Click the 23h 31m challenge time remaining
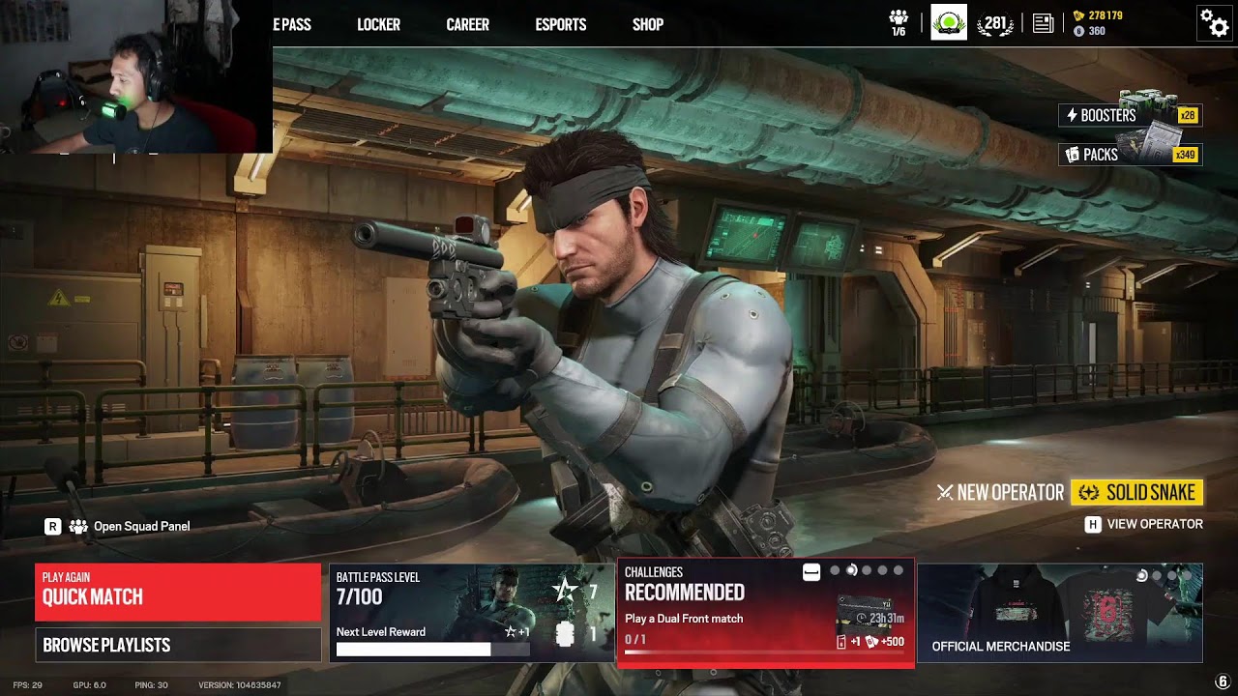The height and width of the screenshot is (696, 1238). (886, 619)
